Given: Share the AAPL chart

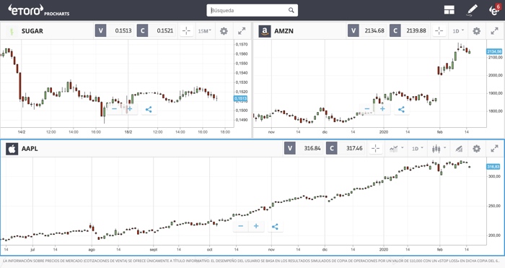Looking at the screenshot, I should (x=275, y=226).
